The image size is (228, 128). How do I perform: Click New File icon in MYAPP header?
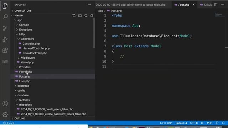coord(74,16)
